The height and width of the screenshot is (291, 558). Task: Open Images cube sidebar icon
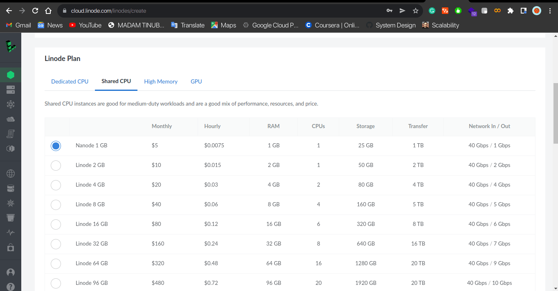(11, 149)
